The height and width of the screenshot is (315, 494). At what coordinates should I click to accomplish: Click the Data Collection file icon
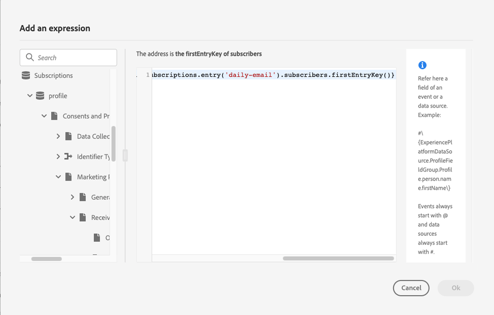tap(68, 136)
